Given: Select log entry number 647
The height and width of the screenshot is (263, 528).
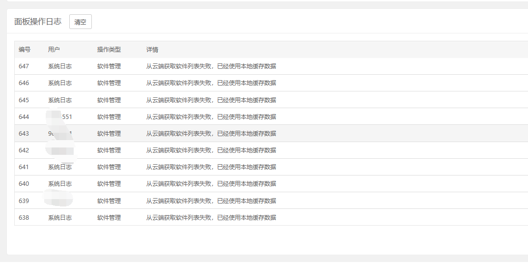Looking at the screenshot, I should (x=24, y=66).
